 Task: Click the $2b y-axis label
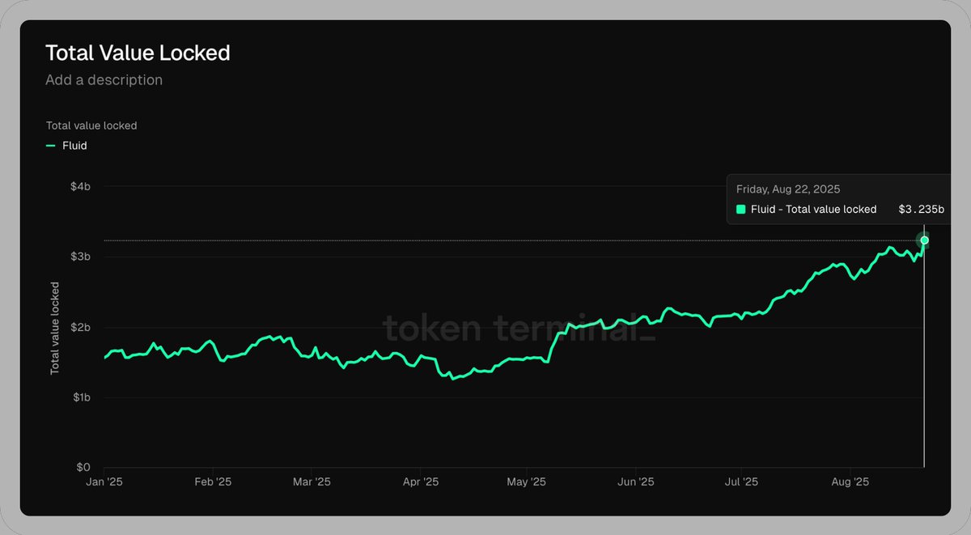(80, 327)
